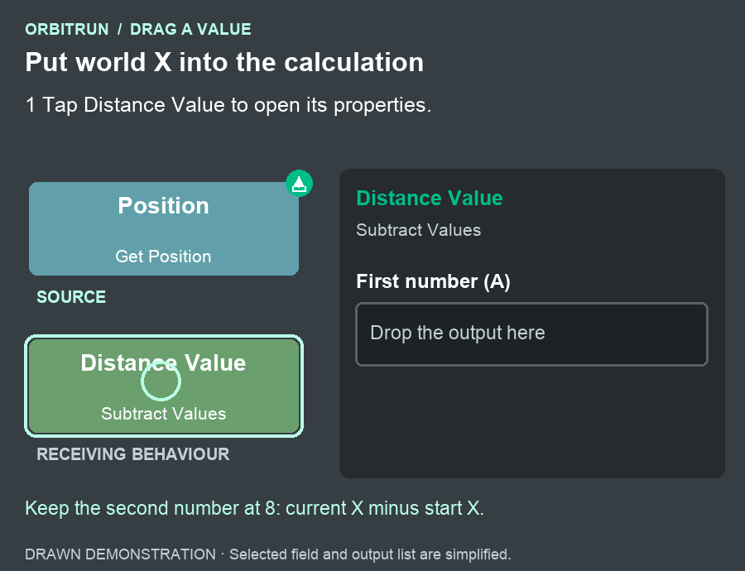Click the Distance Value heading in properties panel
Viewport: 745px width, 571px height.
(x=430, y=198)
